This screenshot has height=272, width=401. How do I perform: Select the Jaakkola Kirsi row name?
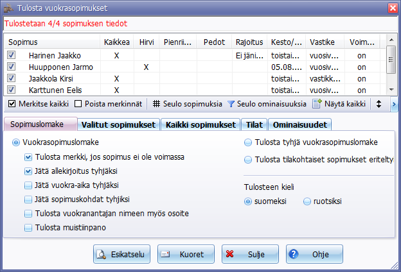pyautogui.click(x=51, y=79)
